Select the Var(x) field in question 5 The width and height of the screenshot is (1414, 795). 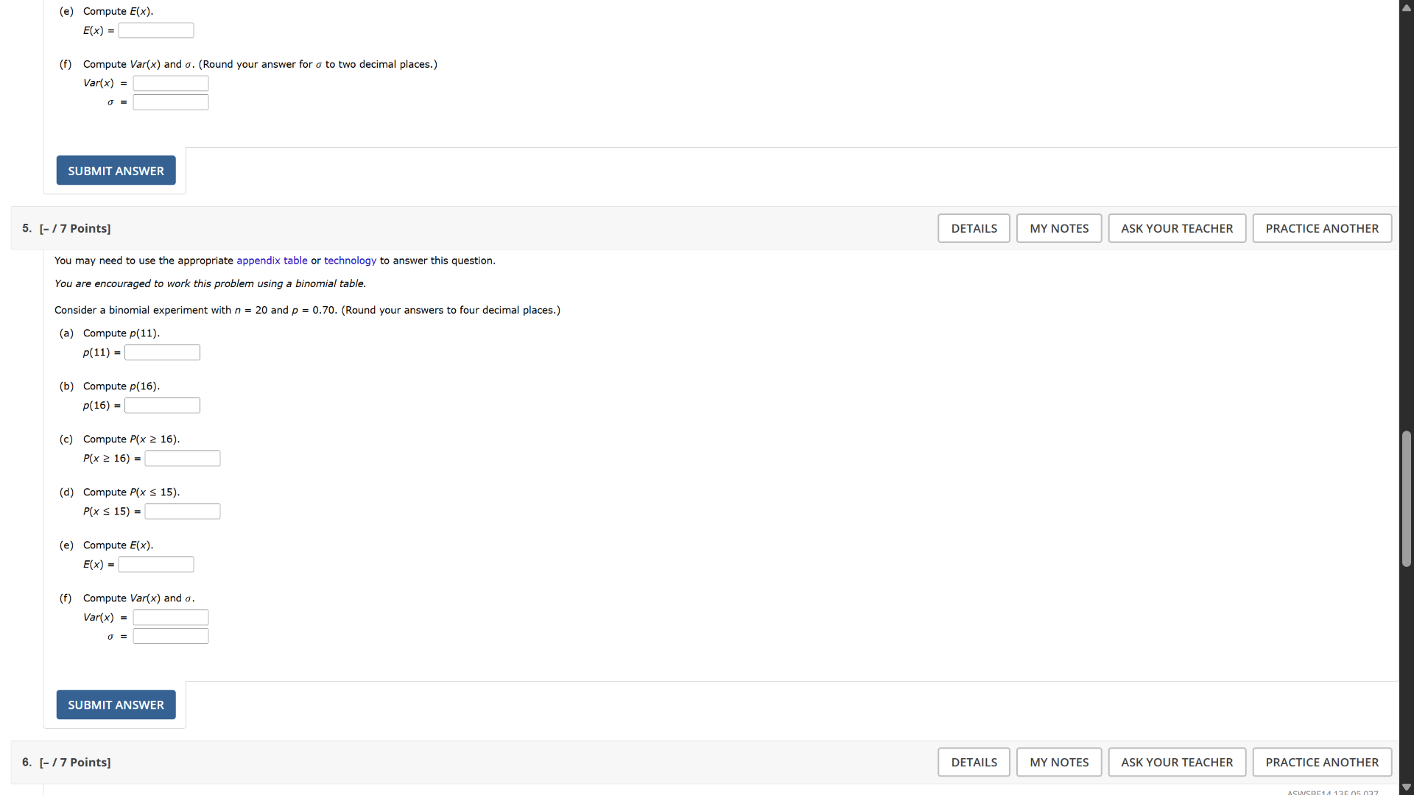(x=170, y=618)
